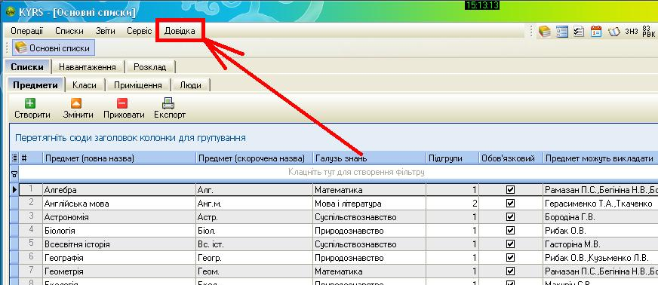Screen dimensions: 658x285
Task: Click the Астр. abbreviation cell
Action: [254, 217]
